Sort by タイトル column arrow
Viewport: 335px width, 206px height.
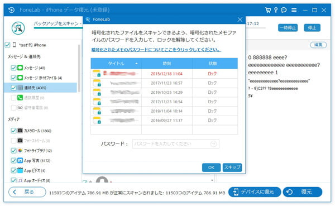(x=136, y=64)
